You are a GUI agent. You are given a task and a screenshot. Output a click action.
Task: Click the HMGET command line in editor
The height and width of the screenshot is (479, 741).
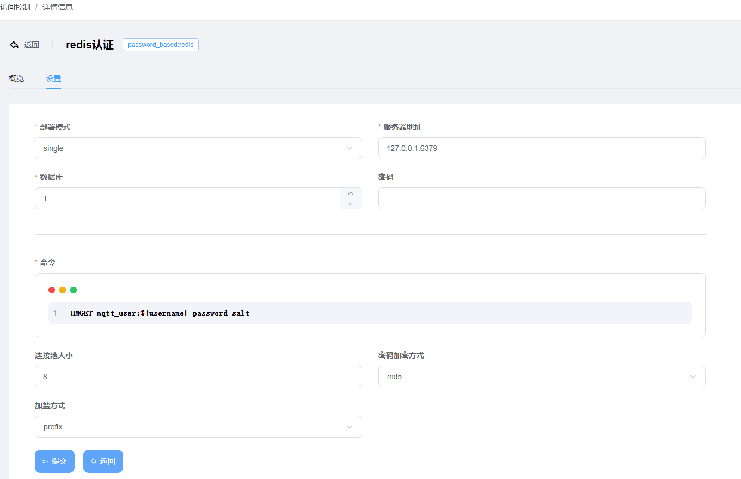pos(160,313)
